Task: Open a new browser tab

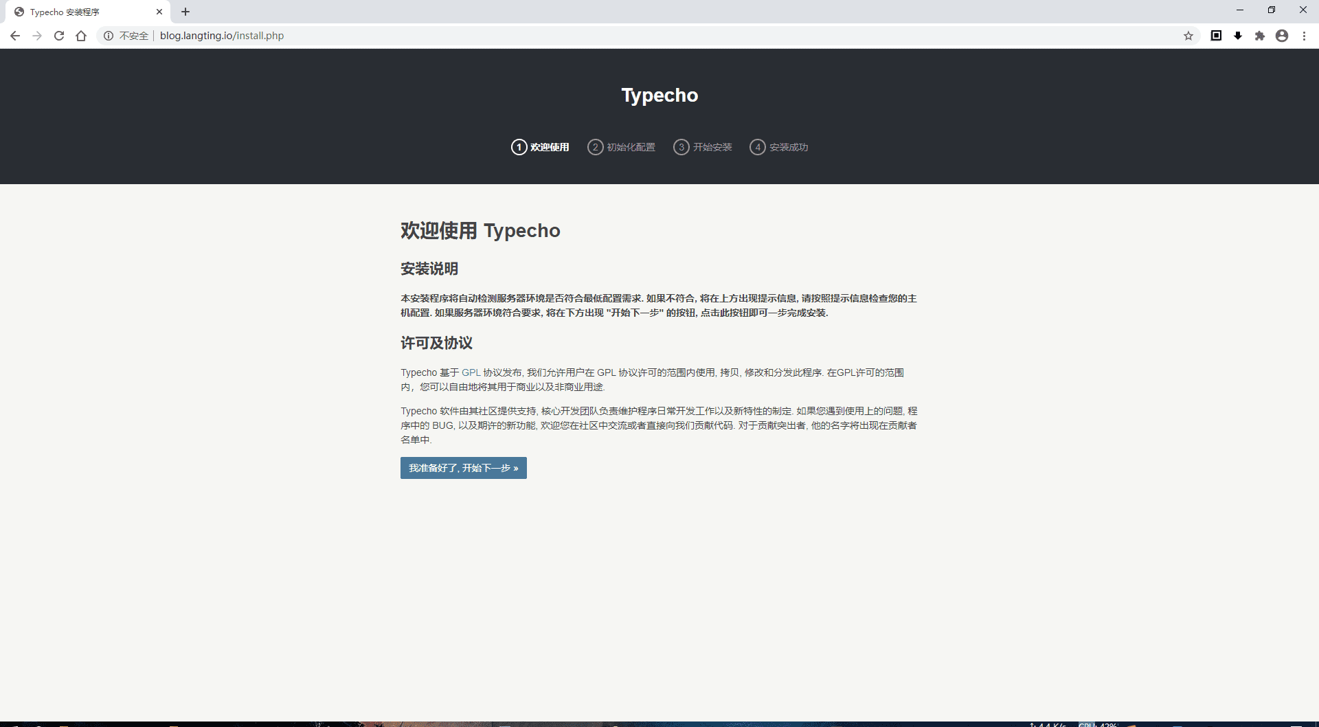Action: click(185, 12)
